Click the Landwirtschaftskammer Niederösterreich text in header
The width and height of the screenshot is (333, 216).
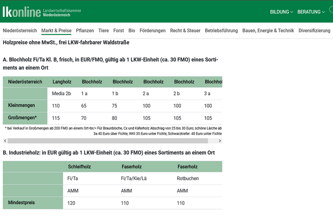(x=62, y=13)
